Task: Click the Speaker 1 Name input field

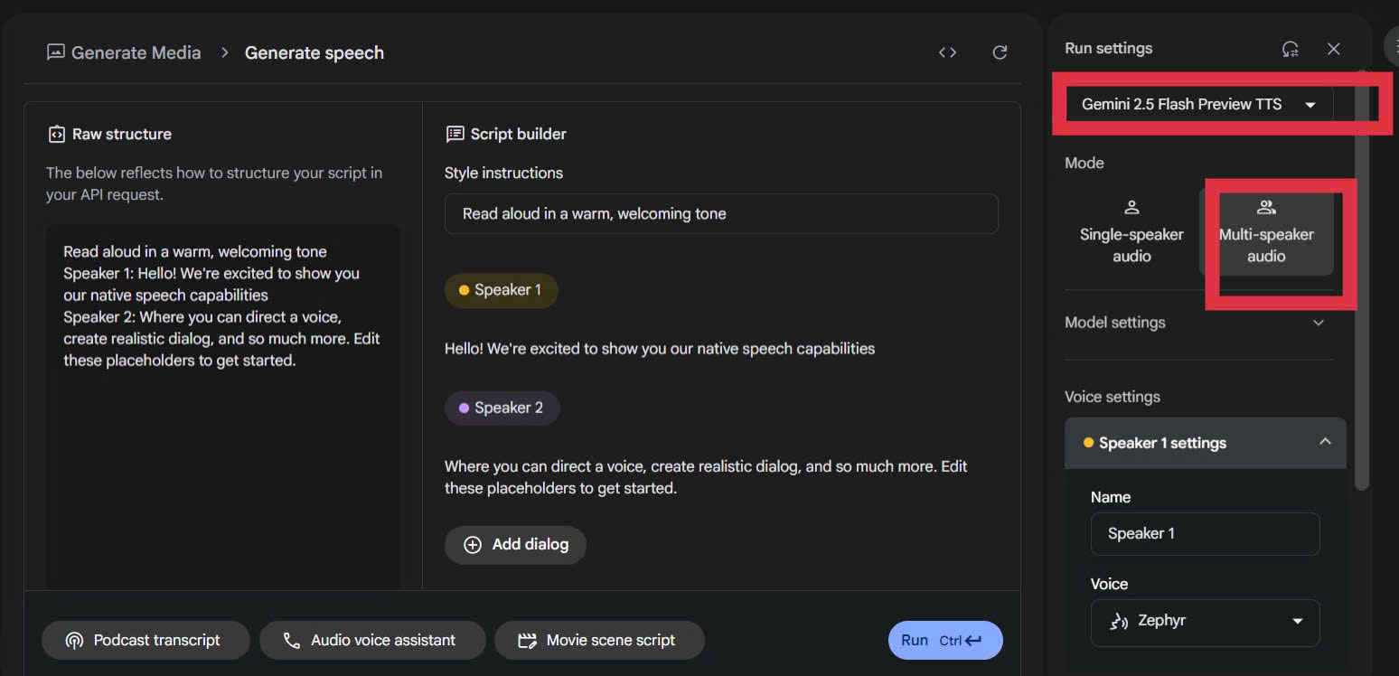Action: [1205, 533]
